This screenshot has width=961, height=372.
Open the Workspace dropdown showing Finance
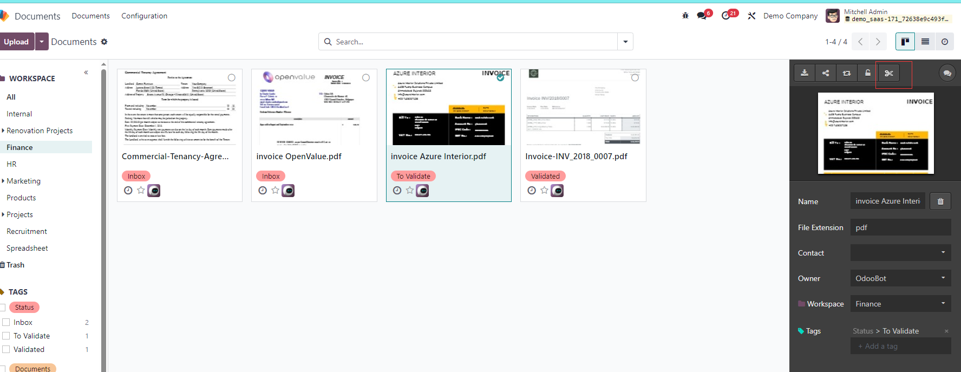coord(900,304)
